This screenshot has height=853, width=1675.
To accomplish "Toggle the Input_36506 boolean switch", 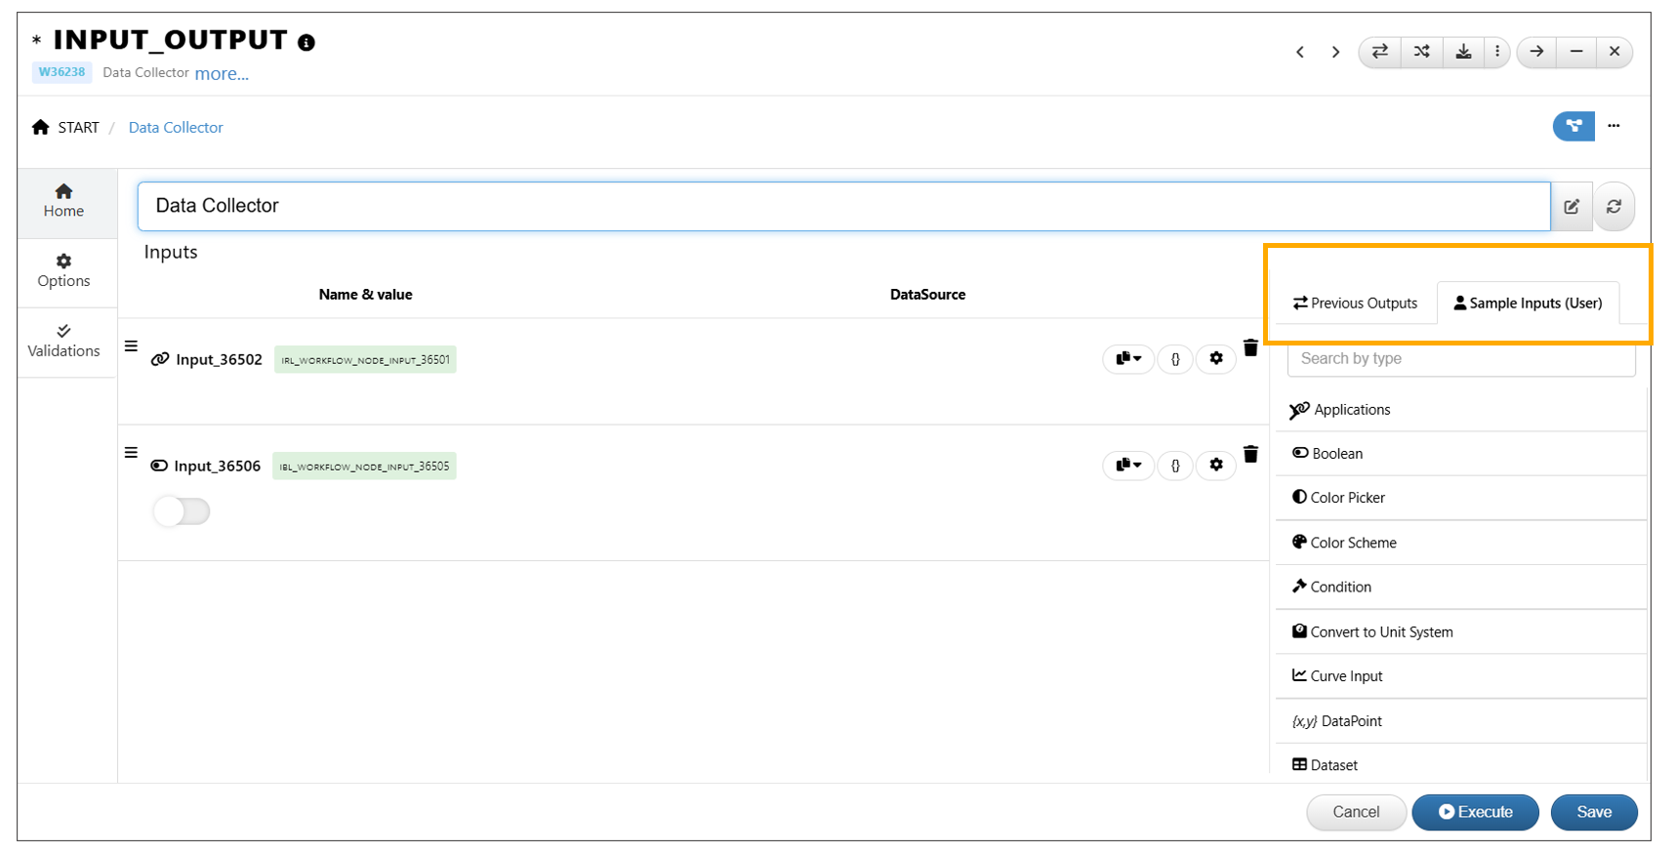I will click(182, 511).
